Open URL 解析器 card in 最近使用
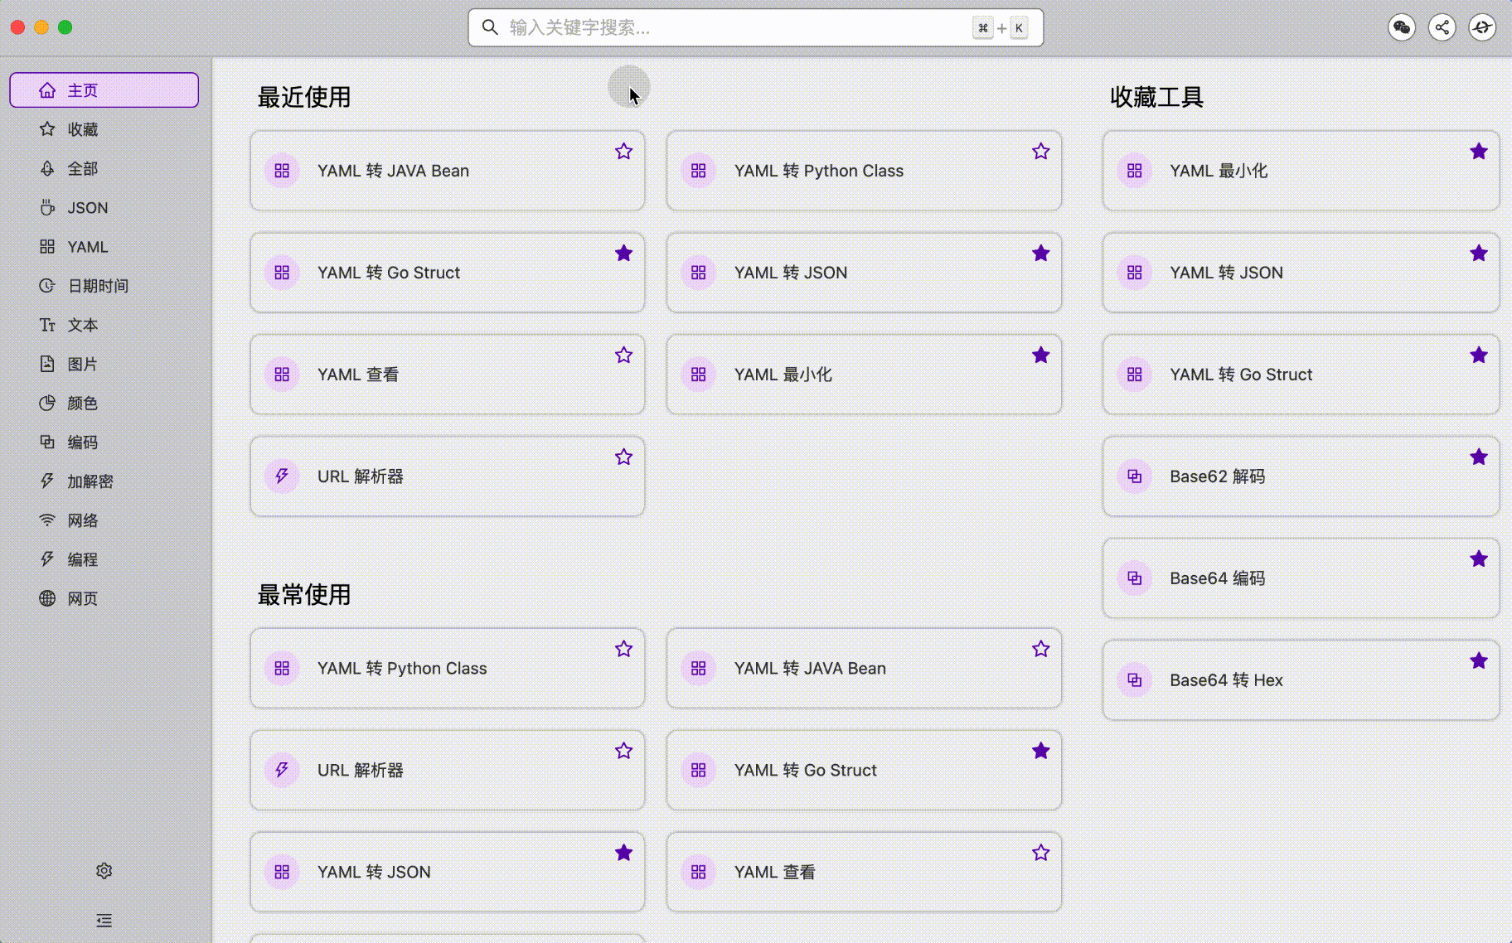The height and width of the screenshot is (943, 1512). point(448,476)
